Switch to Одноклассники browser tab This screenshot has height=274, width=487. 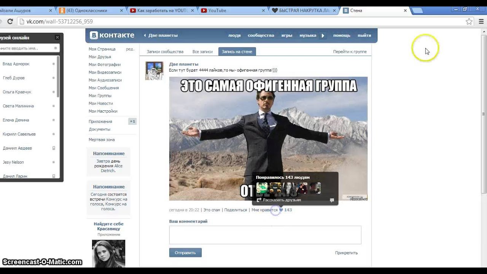click(x=91, y=11)
